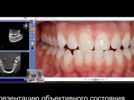Go to previous photo in viewer
Image resolution: width=134 pixels, height=100 pixels.
tap(92, 79)
